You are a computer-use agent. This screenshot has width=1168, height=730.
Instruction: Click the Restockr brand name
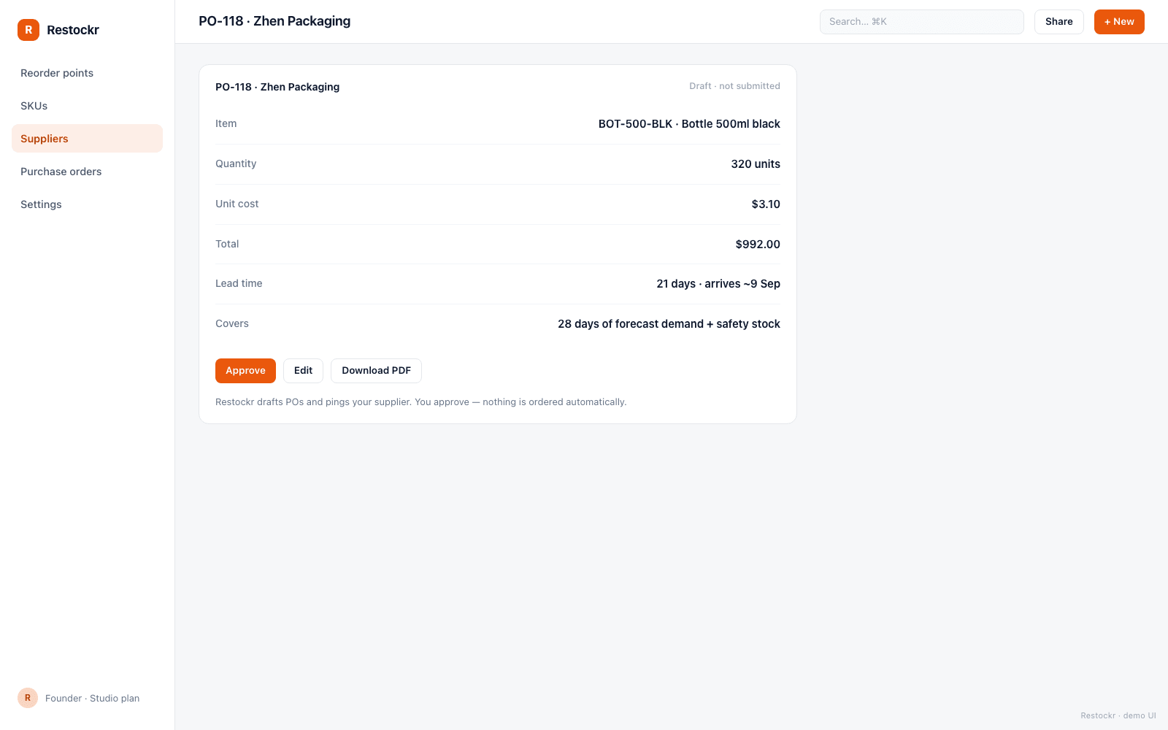tap(73, 30)
